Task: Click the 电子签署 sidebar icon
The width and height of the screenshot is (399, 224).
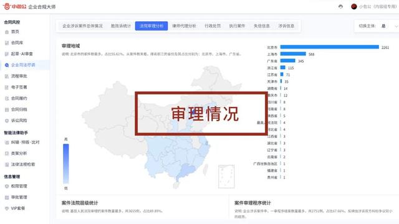Action: coord(7,87)
